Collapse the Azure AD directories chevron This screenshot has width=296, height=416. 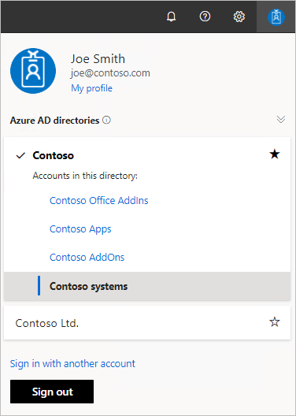(x=281, y=120)
